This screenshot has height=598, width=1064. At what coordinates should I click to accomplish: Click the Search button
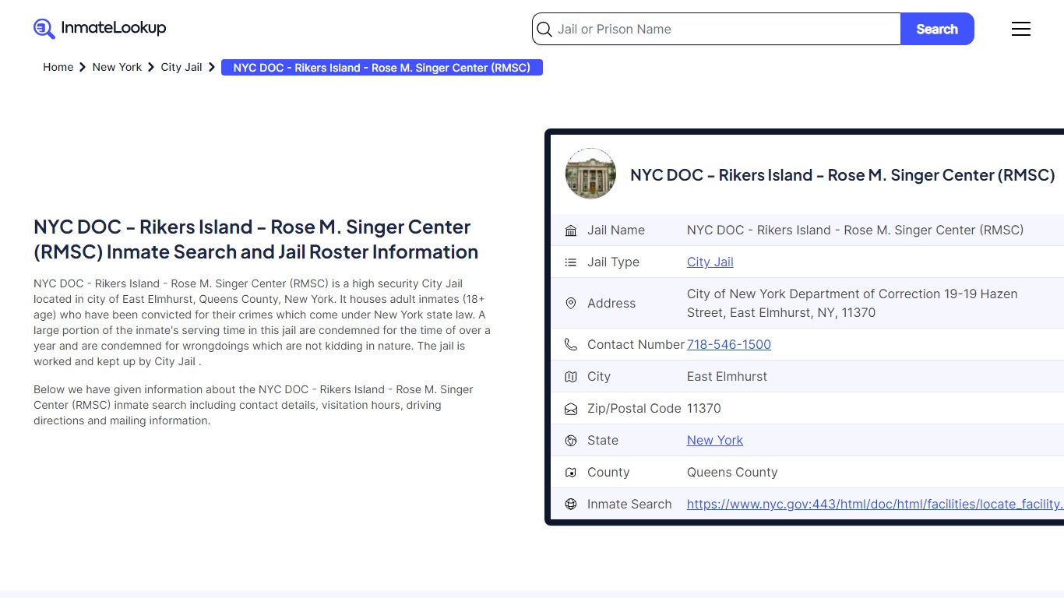tap(937, 29)
